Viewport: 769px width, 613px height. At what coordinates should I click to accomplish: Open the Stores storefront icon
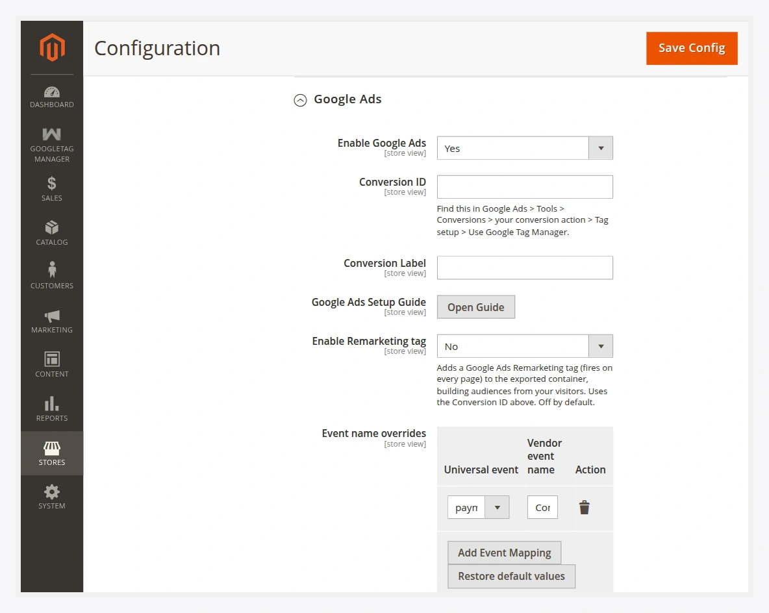[x=52, y=447]
